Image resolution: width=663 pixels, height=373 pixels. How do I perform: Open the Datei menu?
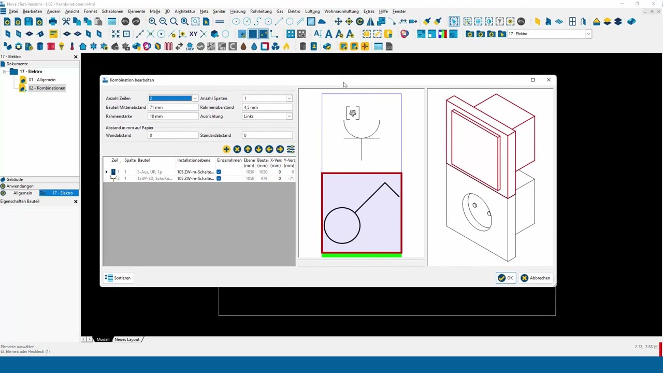click(13, 11)
